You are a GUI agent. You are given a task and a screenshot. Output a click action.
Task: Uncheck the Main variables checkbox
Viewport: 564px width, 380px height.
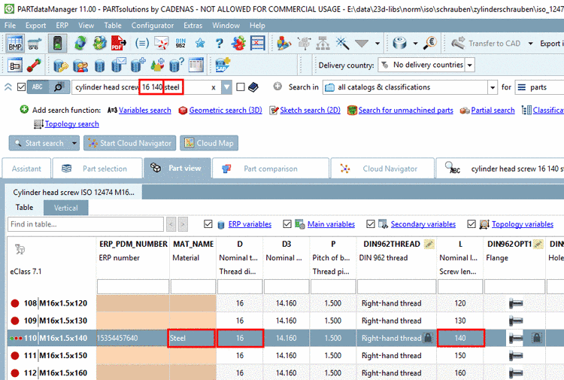287,224
